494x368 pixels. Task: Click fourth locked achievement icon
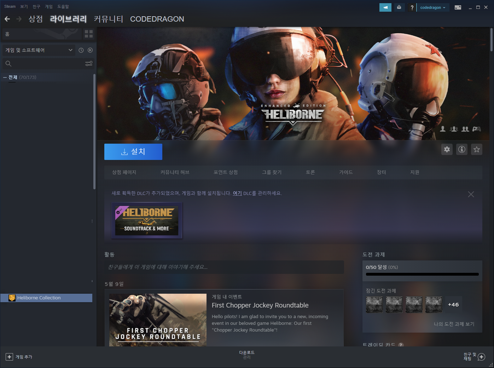point(434,305)
